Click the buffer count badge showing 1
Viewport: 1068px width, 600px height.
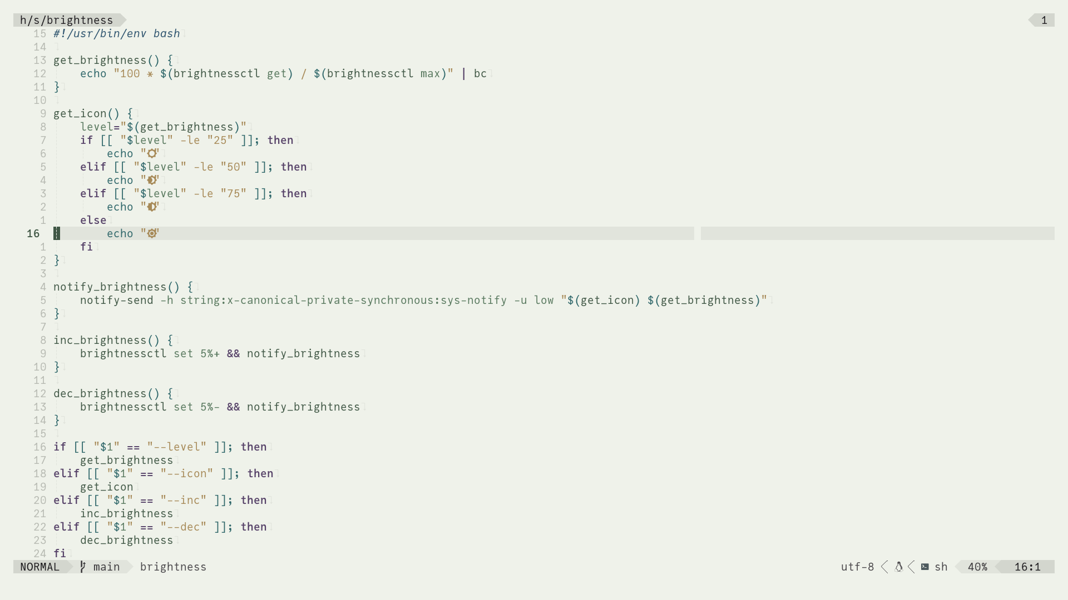click(1044, 20)
